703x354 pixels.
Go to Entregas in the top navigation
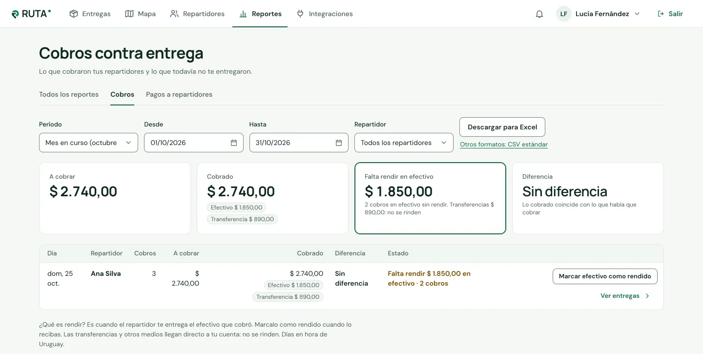point(90,14)
